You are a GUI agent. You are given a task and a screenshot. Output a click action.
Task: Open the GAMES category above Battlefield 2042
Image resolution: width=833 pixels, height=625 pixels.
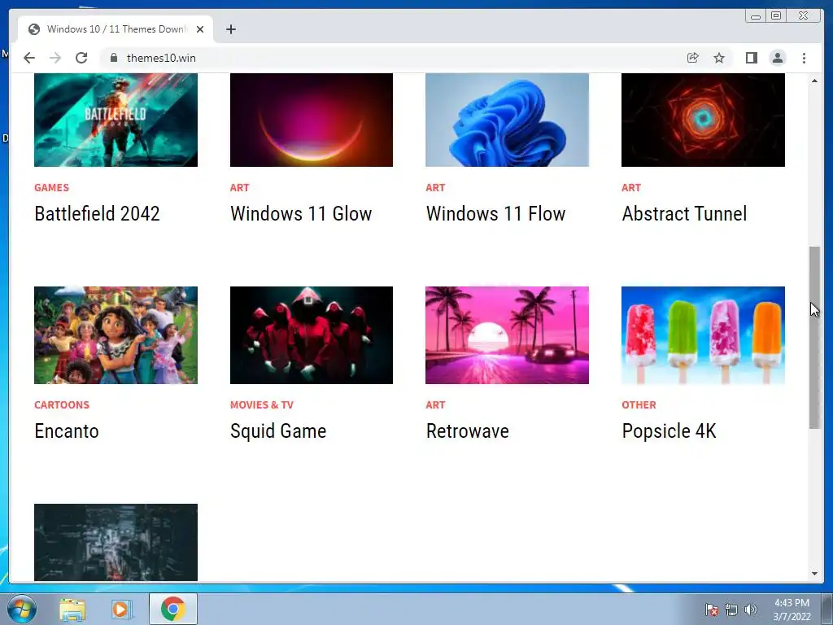pyautogui.click(x=51, y=188)
